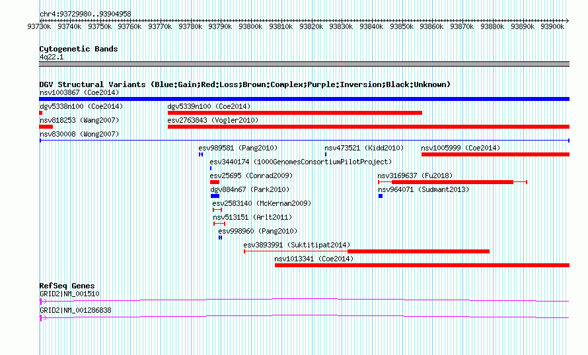Select the gray 4q22.1 cytoband bar
Viewport: 588px width, 355px height.
(x=304, y=65)
